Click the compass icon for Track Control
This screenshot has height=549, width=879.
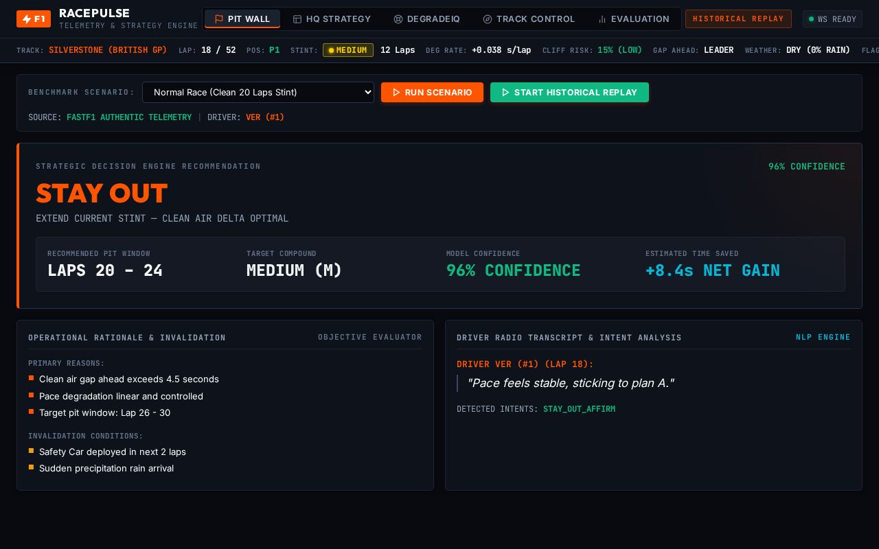[x=488, y=19]
